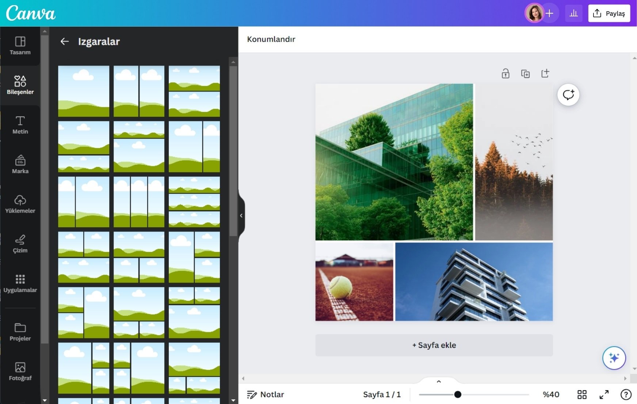Open the Marka brand panel
This screenshot has width=637, height=404.
click(20, 165)
